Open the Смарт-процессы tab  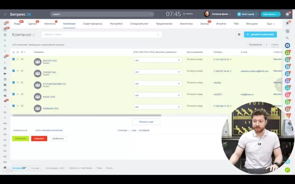pyautogui.click(x=93, y=24)
